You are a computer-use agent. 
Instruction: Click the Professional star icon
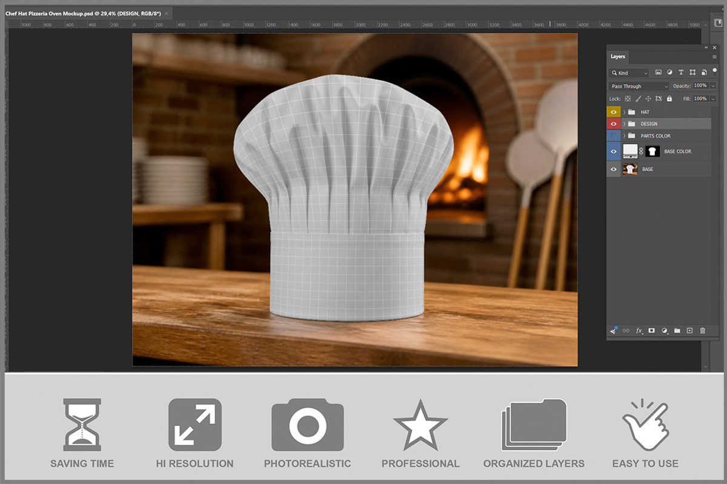point(420,425)
